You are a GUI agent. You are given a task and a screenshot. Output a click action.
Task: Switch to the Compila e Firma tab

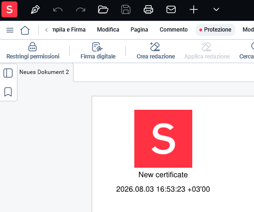point(69,30)
